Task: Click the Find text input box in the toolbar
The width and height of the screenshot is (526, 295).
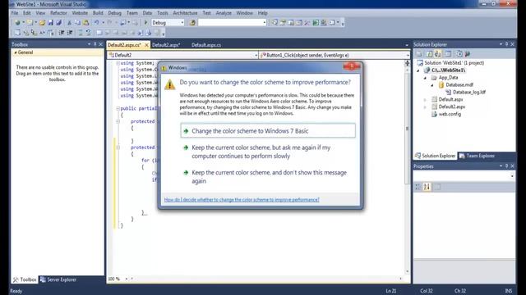Action: click(230, 23)
